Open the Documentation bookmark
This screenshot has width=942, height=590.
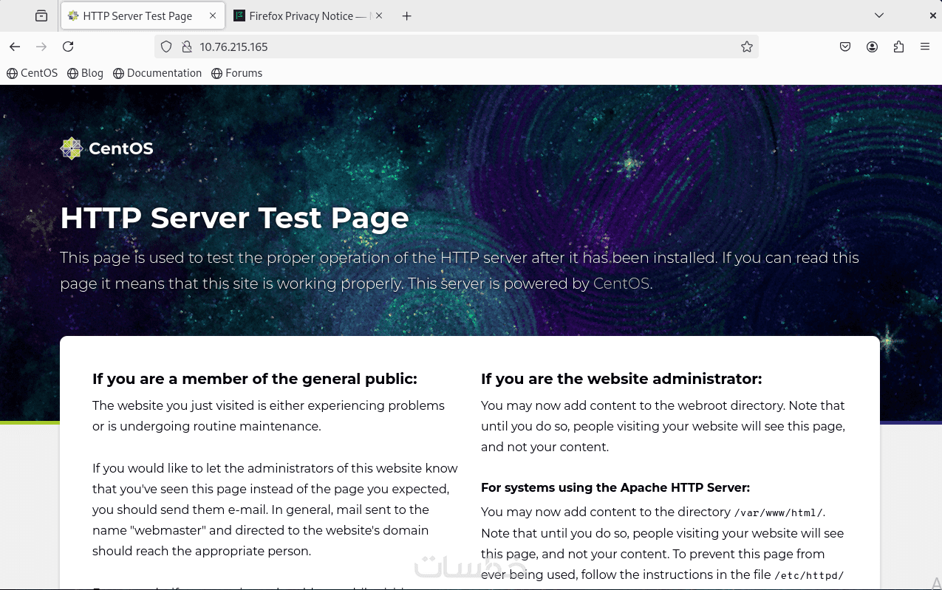click(x=157, y=73)
